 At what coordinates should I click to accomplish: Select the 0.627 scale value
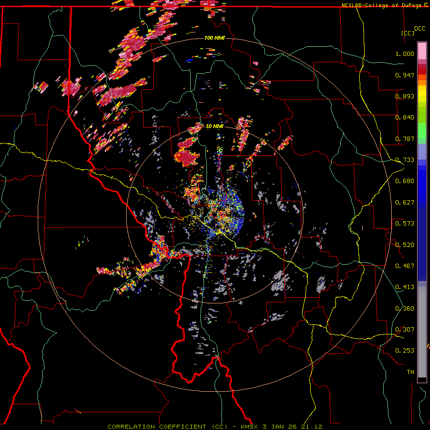click(x=405, y=203)
